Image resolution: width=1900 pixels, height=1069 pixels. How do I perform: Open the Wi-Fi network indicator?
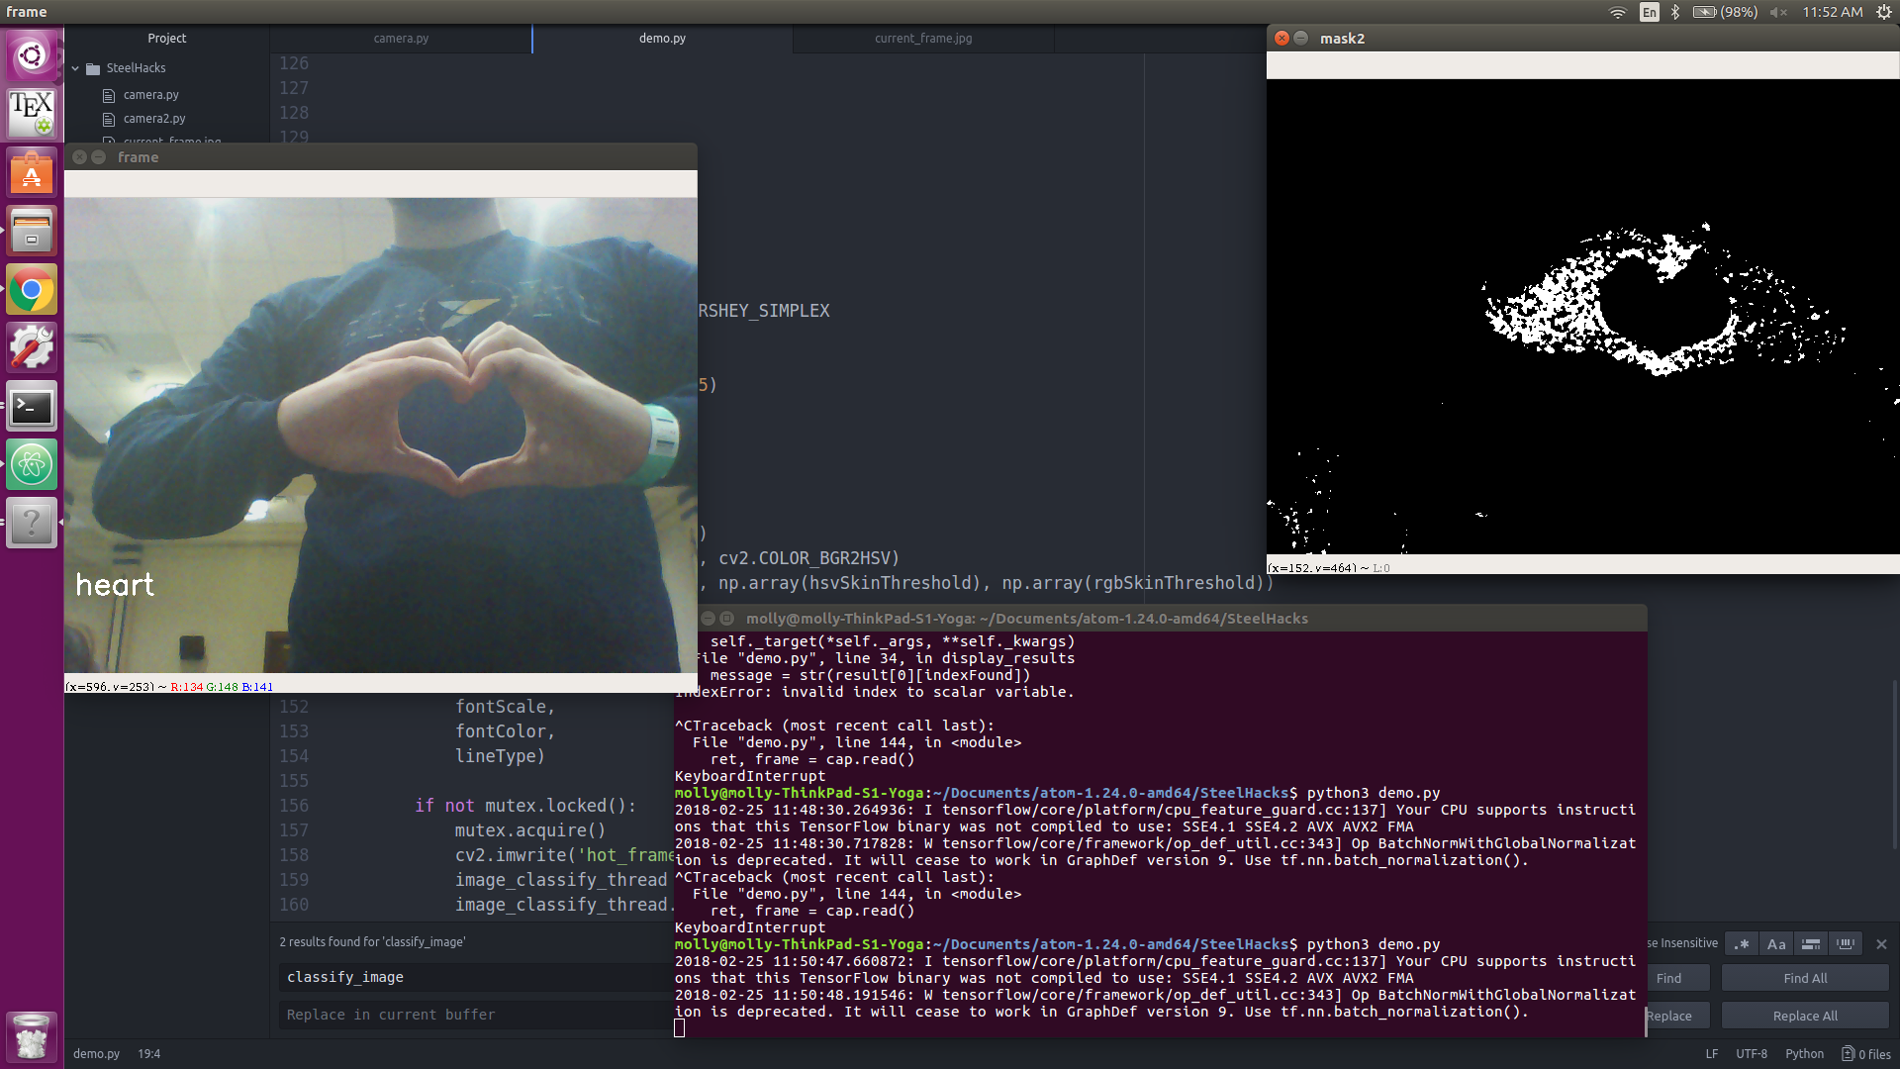[1617, 12]
